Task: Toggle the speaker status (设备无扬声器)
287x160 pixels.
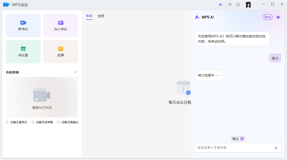Action: click(42, 122)
